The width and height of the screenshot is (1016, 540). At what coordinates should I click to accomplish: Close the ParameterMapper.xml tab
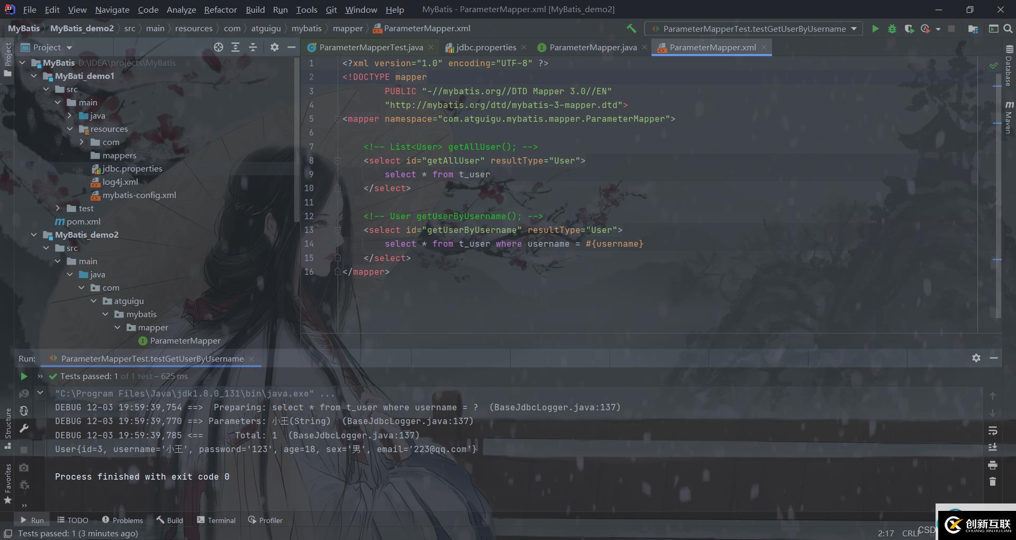[x=764, y=47]
